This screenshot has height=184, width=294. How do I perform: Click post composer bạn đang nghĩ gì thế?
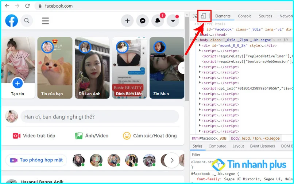click(x=100, y=117)
